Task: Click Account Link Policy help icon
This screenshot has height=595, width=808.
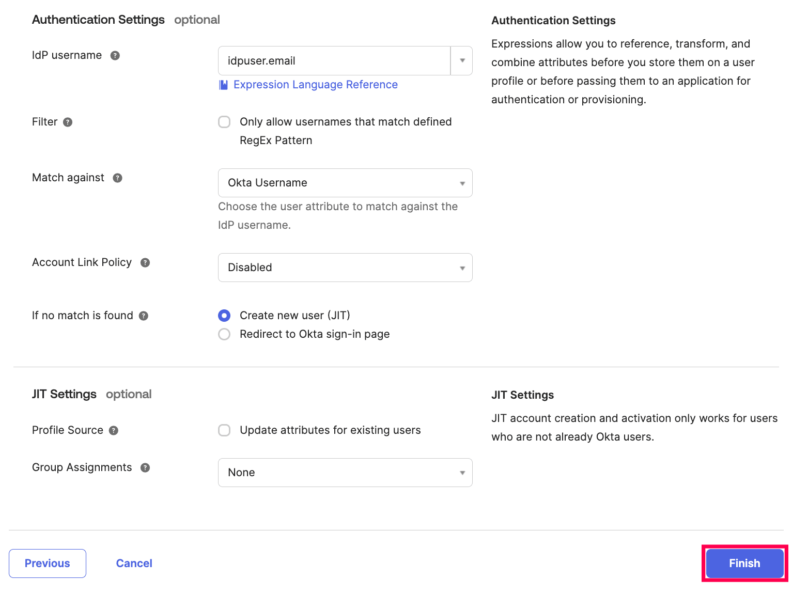Action: (x=145, y=263)
